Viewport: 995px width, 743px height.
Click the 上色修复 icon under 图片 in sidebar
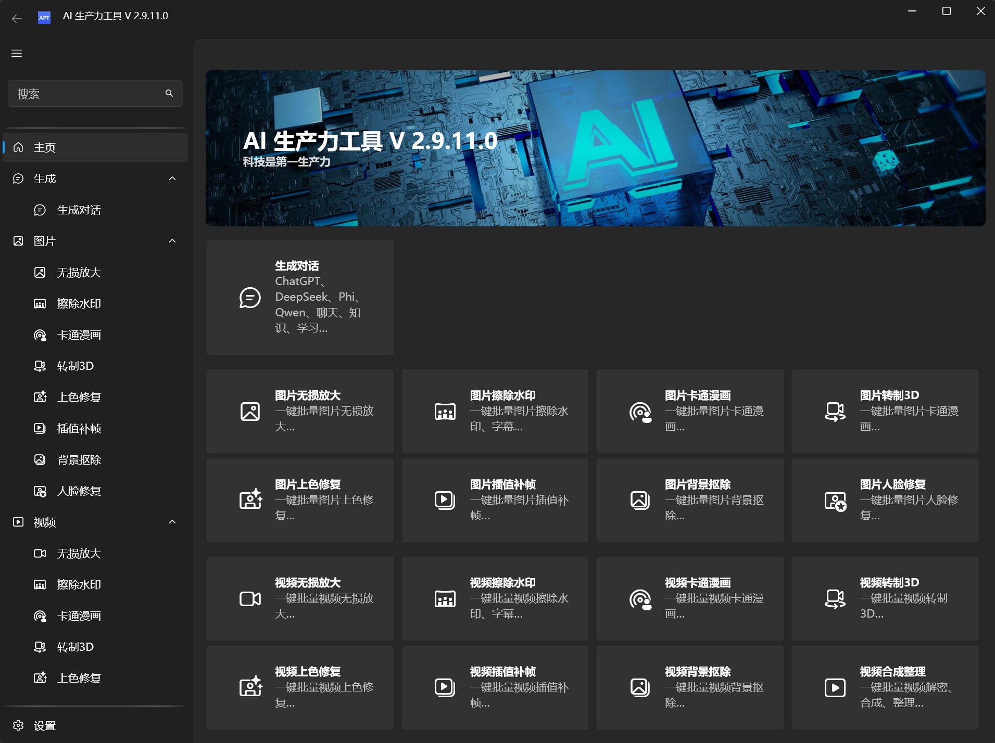40,397
